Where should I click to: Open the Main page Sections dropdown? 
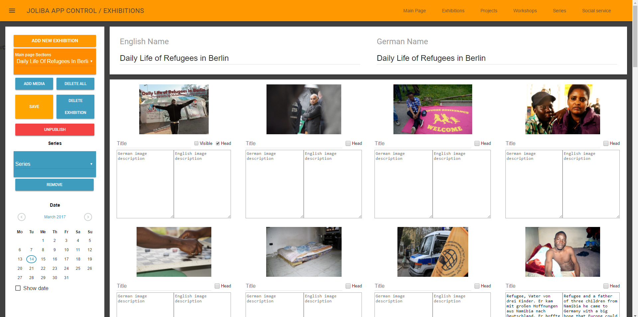[55, 61]
